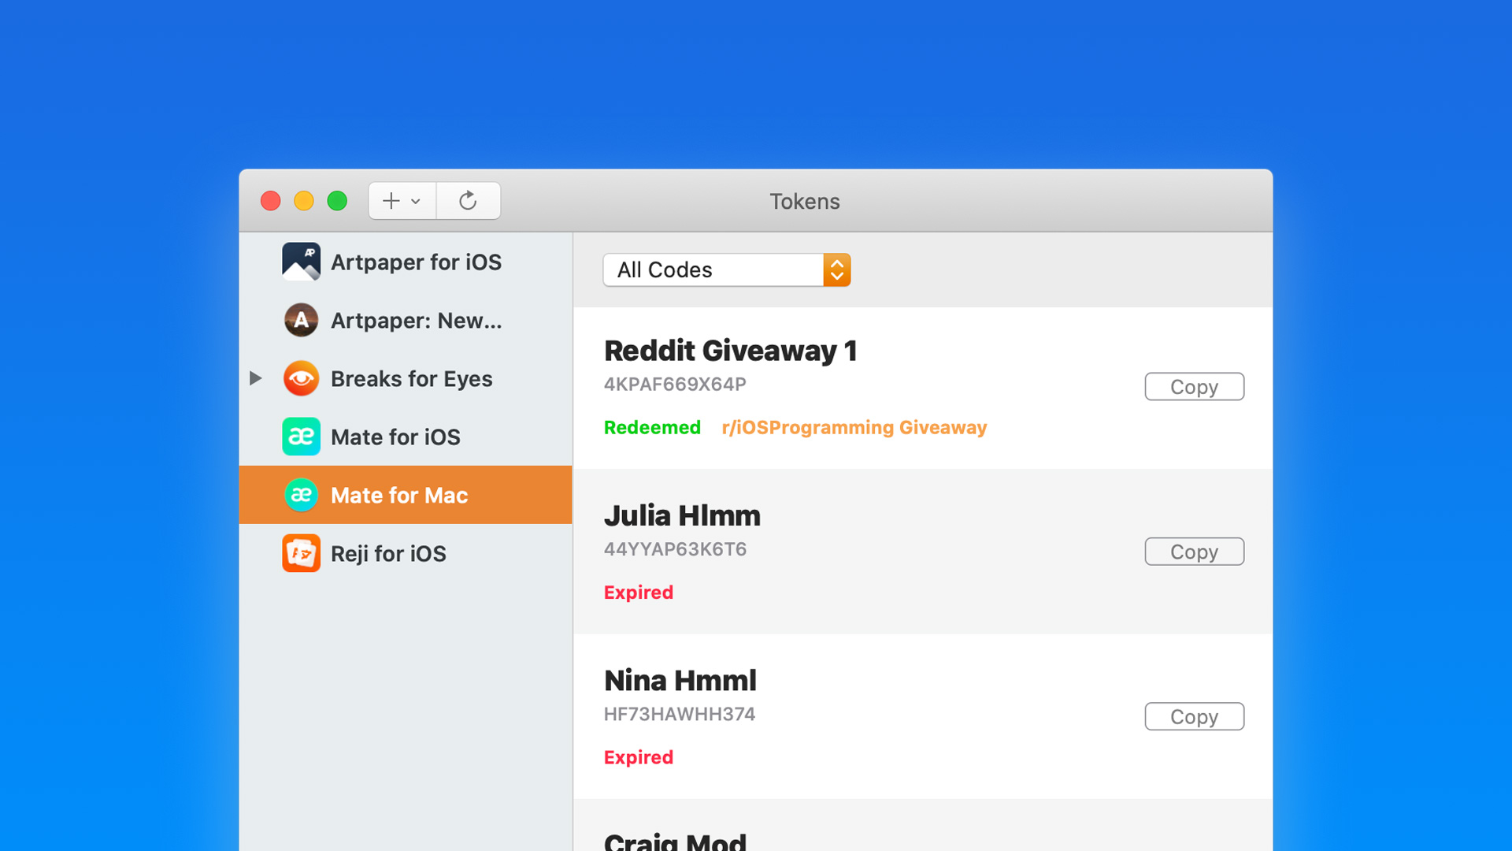Click Redeemed status on giveaway code

652,427
